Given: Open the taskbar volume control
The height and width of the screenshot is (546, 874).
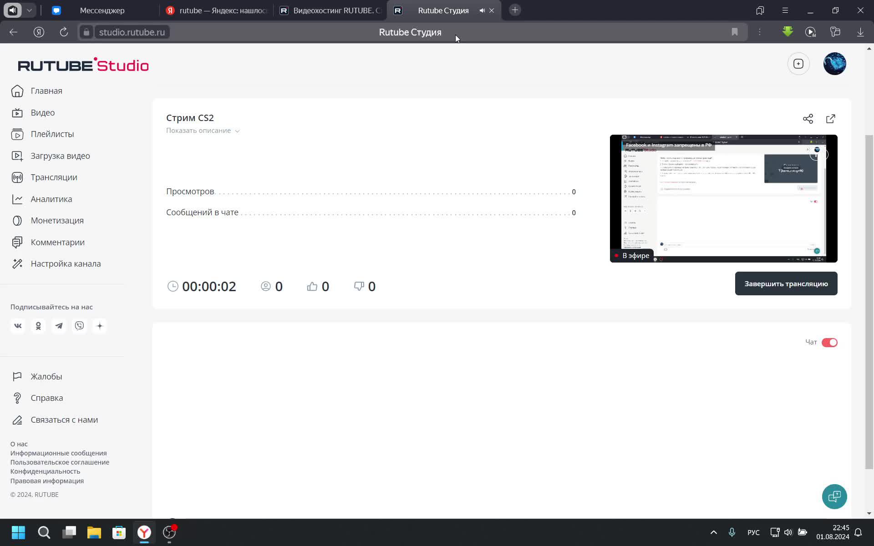Looking at the screenshot, I should [788, 532].
